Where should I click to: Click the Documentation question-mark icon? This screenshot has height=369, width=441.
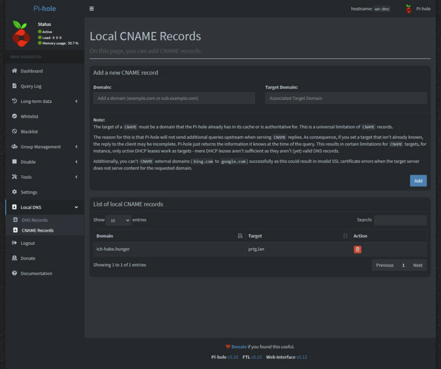click(x=14, y=273)
